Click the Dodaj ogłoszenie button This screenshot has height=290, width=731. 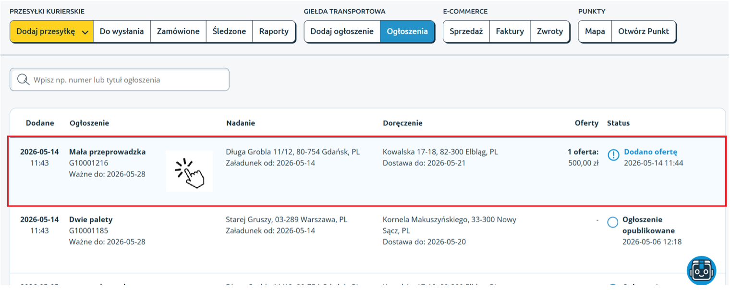point(342,32)
